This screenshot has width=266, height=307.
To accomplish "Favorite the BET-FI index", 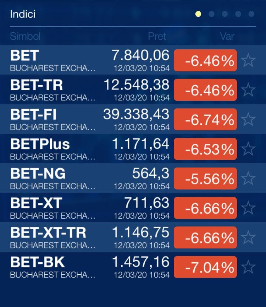I will point(248,119).
